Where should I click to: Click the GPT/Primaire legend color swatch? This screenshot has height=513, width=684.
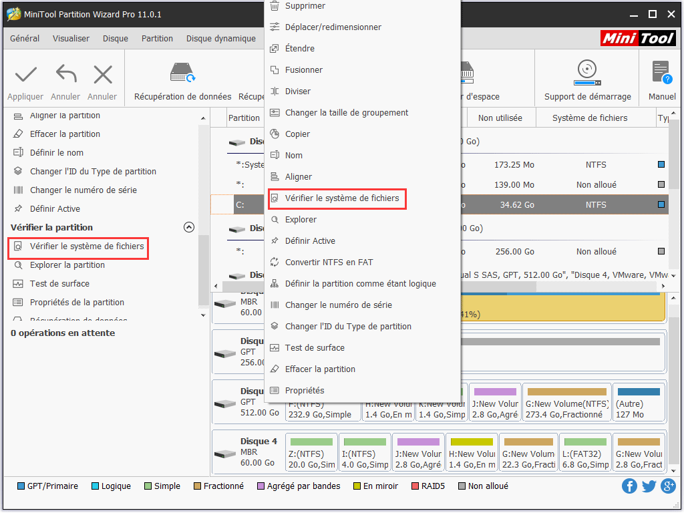pyautogui.click(x=21, y=486)
